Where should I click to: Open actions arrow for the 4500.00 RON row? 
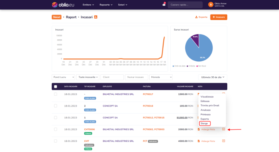pos(224,141)
